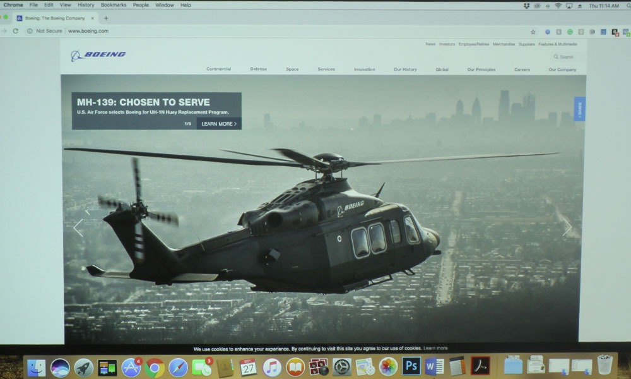631x379 pixels.
Task: Open the Help menu
Action: (x=186, y=5)
